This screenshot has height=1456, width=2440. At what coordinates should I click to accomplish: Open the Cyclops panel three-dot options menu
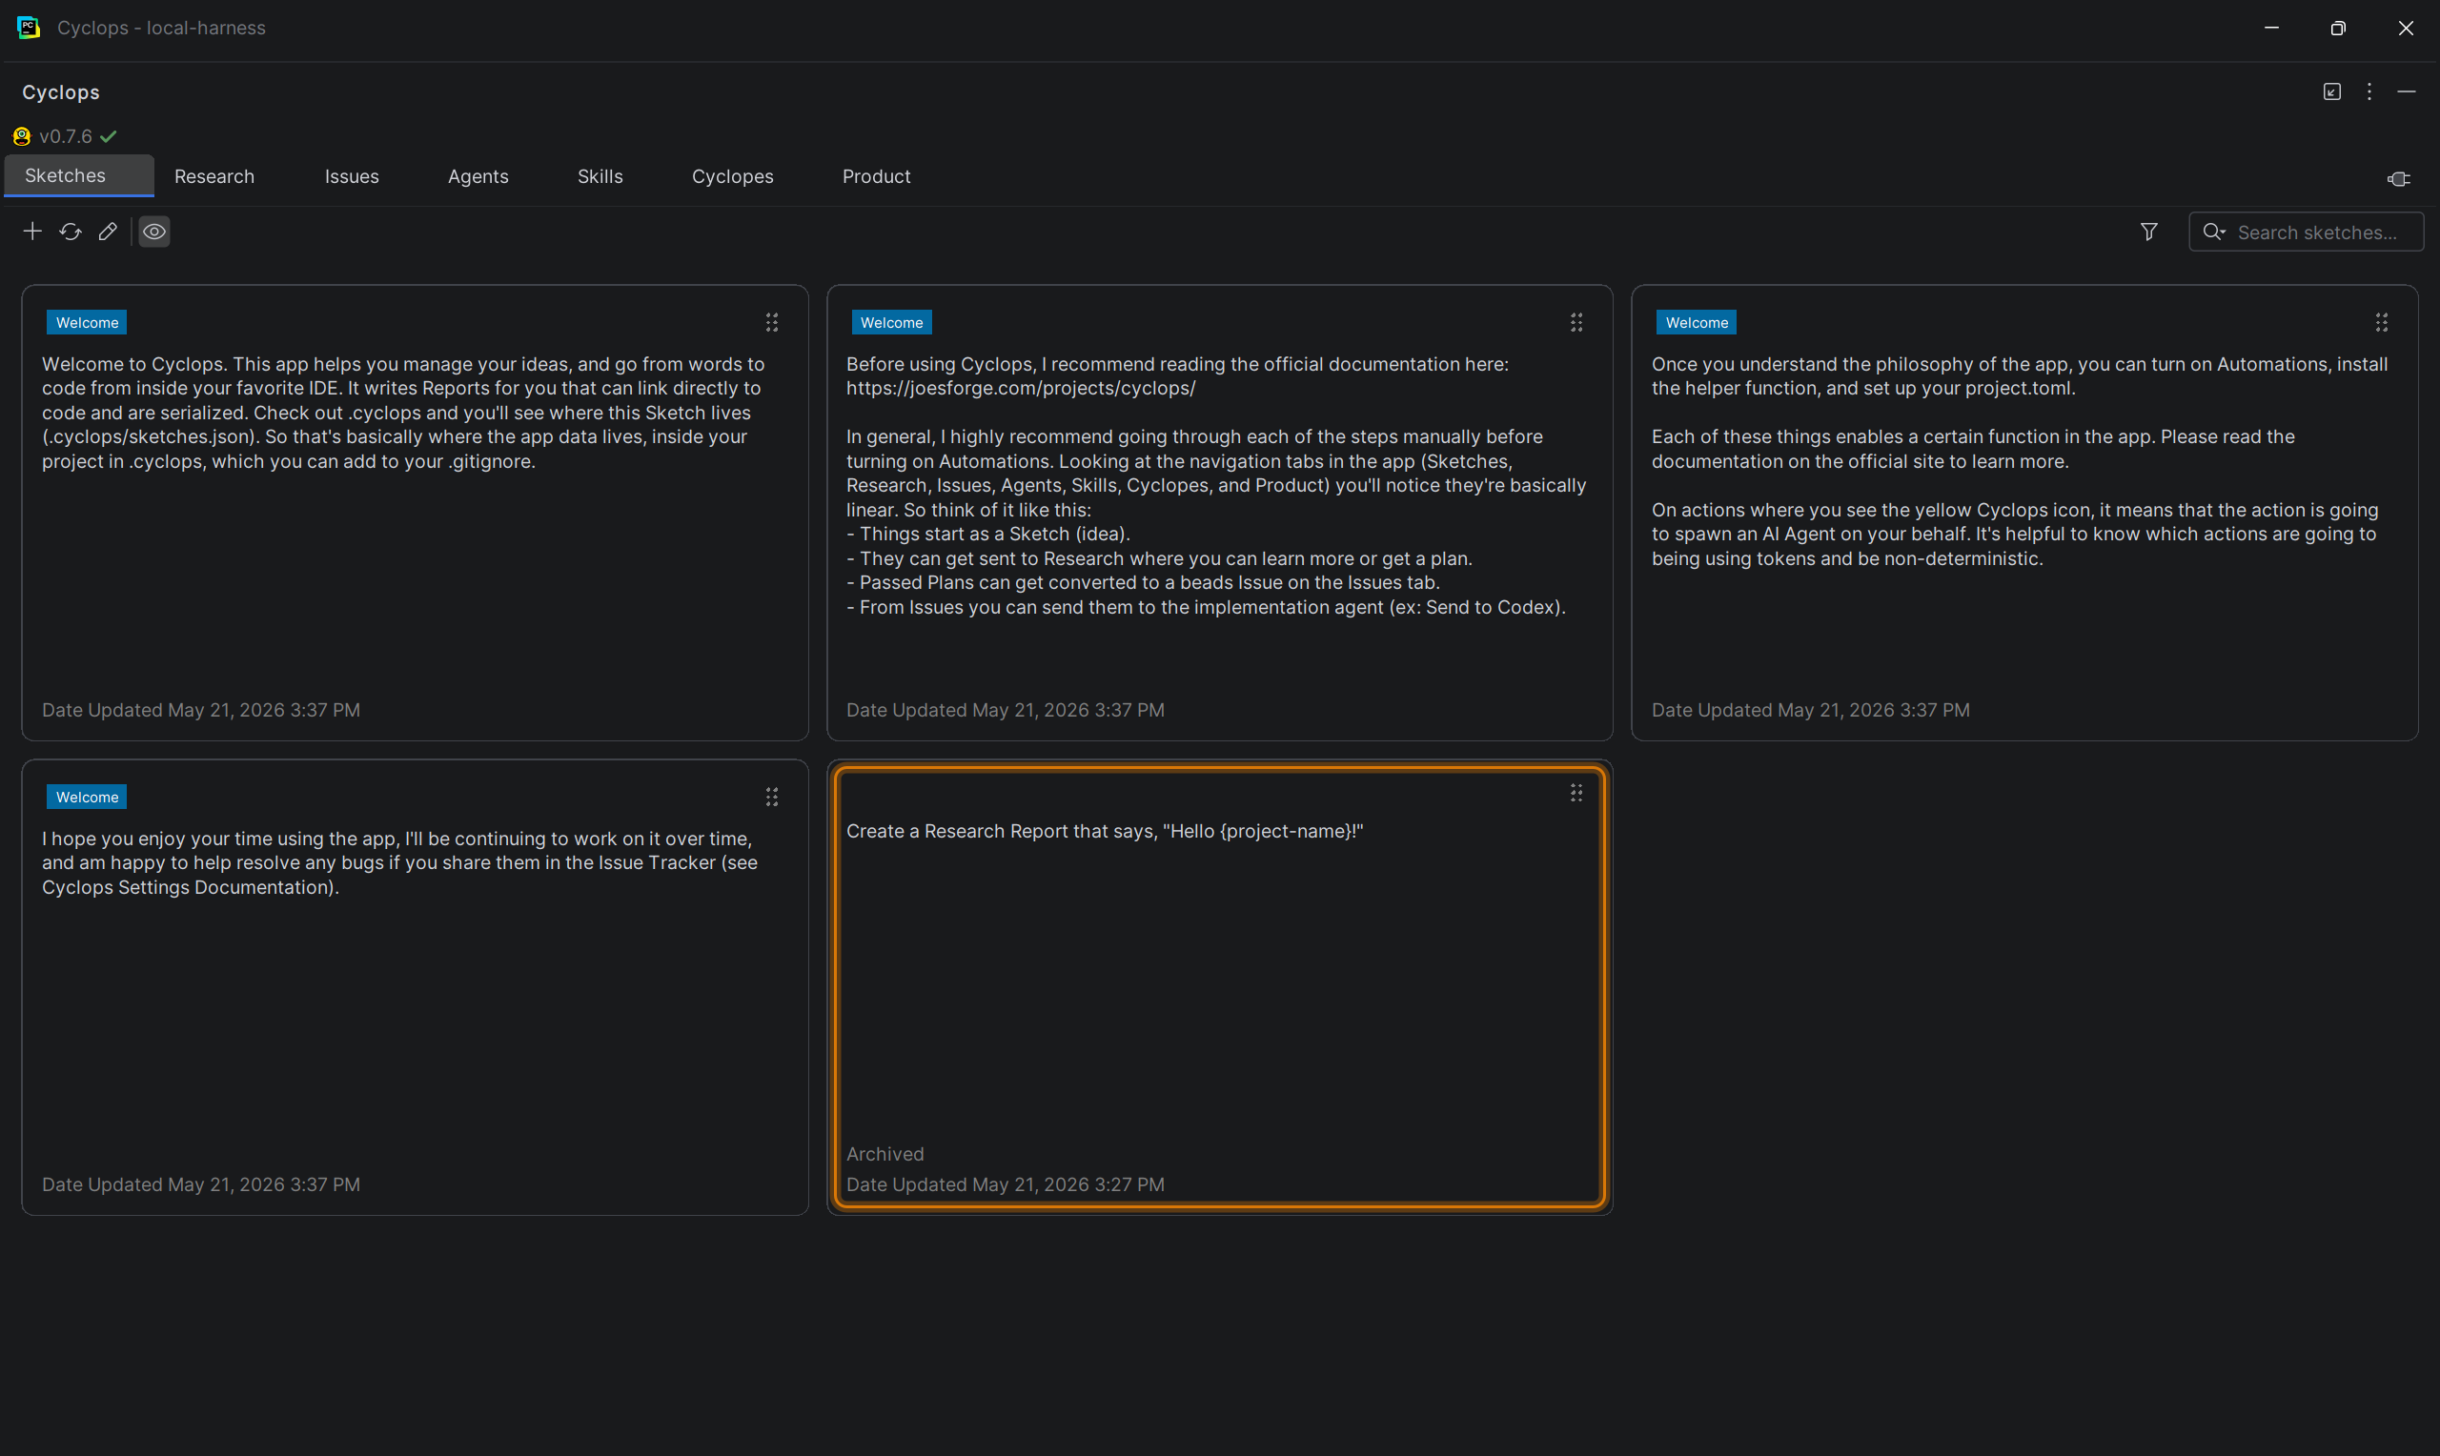(2369, 91)
